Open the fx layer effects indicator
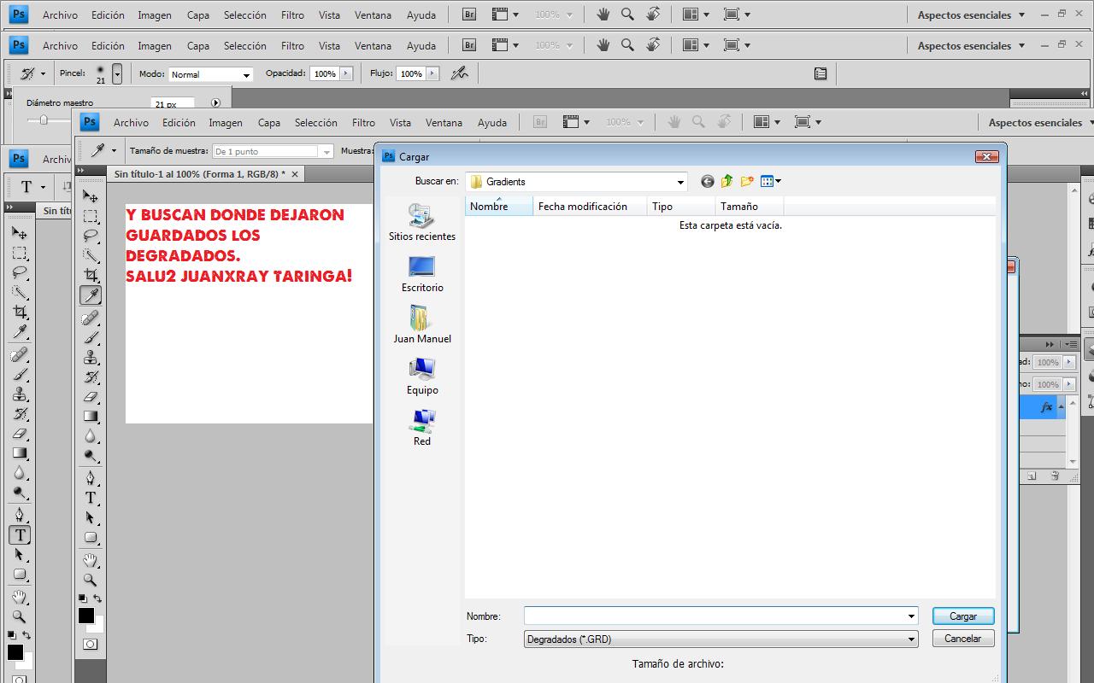The width and height of the screenshot is (1094, 683). click(1046, 407)
